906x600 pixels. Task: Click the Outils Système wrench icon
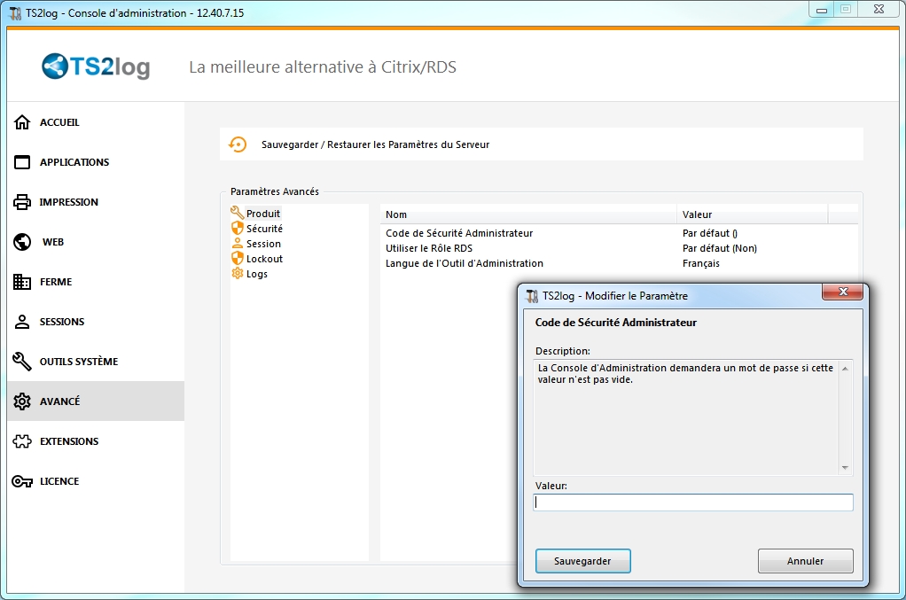coord(22,362)
